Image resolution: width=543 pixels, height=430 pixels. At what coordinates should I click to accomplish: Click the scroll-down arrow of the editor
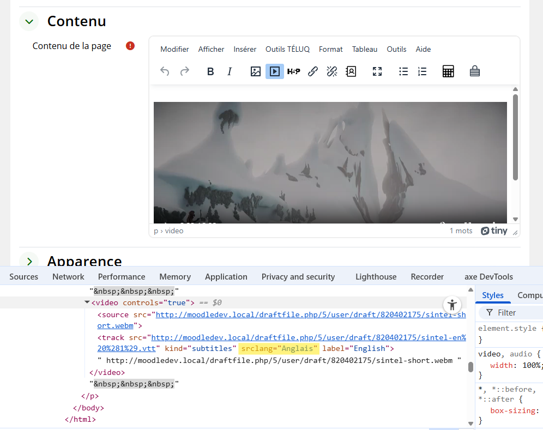pos(515,219)
